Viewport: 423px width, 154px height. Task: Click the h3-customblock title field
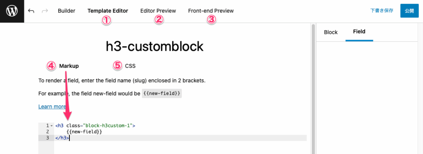[x=154, y=47]
